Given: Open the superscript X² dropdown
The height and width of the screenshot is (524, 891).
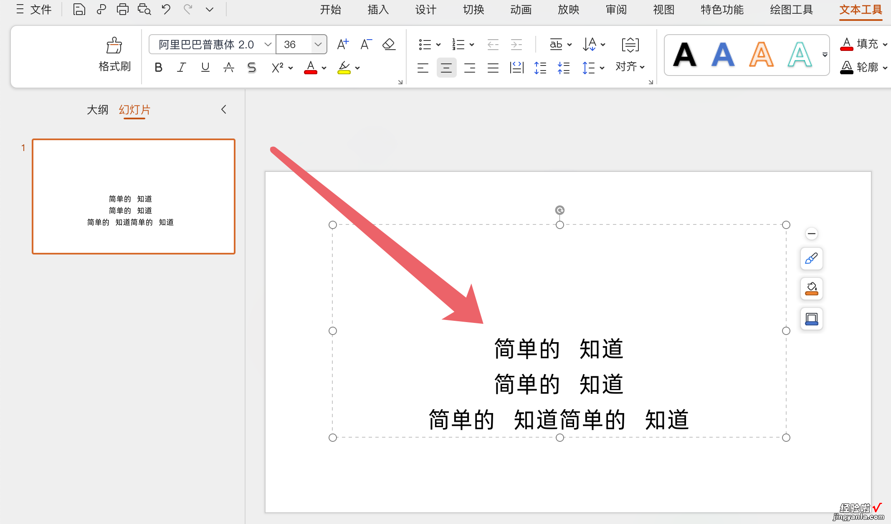Looking at the screenshot, I should (291, 68).
